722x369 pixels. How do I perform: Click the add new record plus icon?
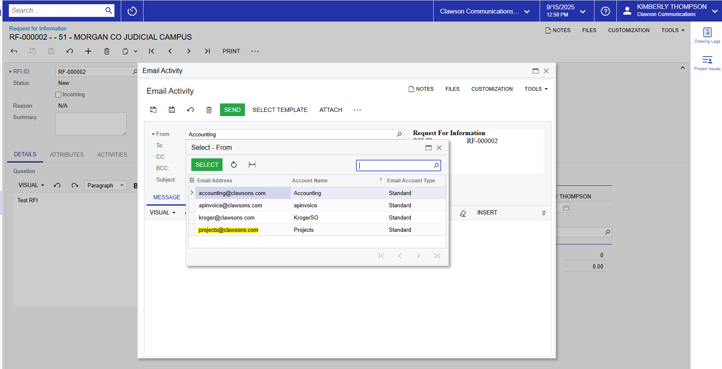(88, 51)
